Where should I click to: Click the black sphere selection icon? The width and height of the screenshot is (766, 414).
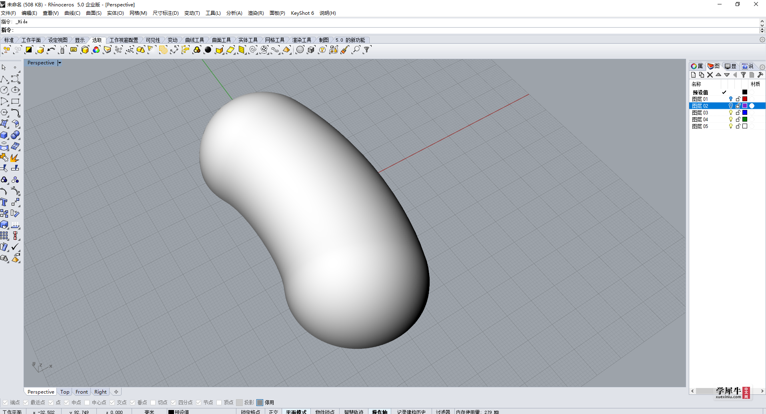(208, 50)
